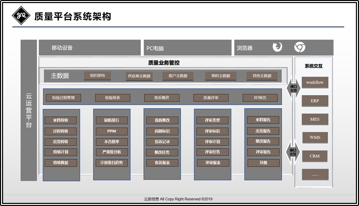This screenshot has height=206, width=359.
Task: Select the ERP system box
Action: pos(315,101)
